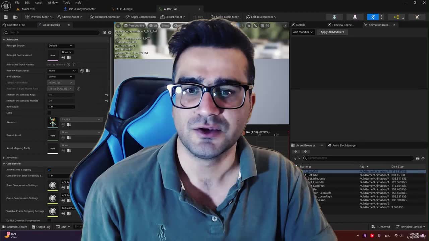This screenshot has width=429, height=241.
Task: Open the Output Log
Action: point(41,227)
